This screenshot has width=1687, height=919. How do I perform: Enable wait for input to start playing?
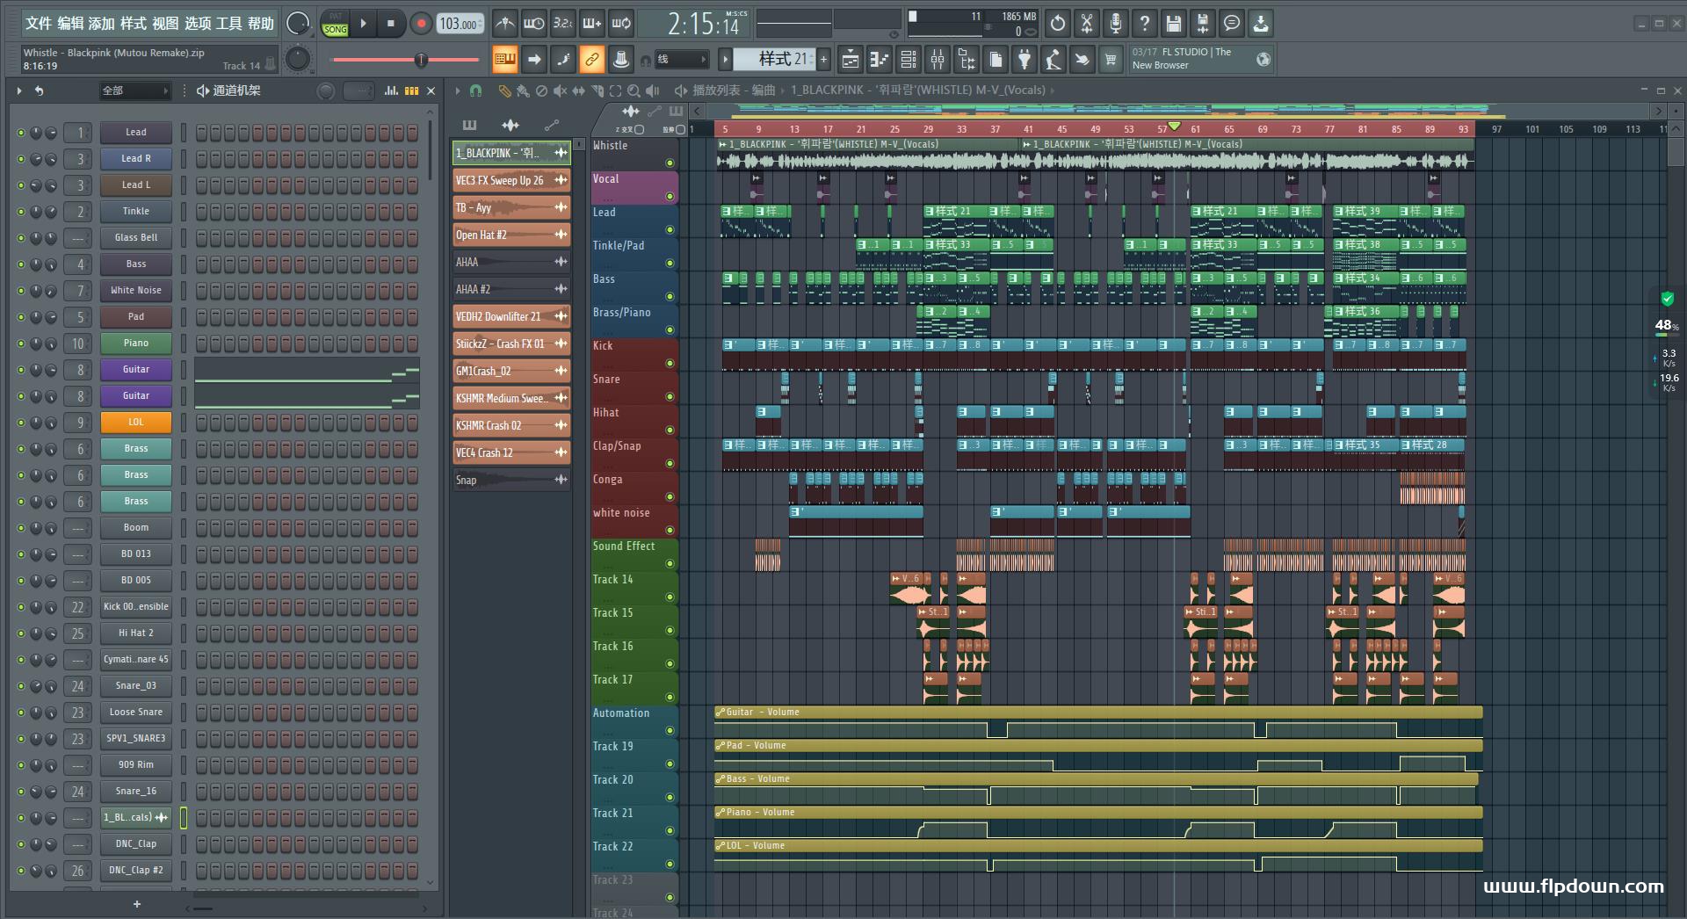[x=533, y=24]
